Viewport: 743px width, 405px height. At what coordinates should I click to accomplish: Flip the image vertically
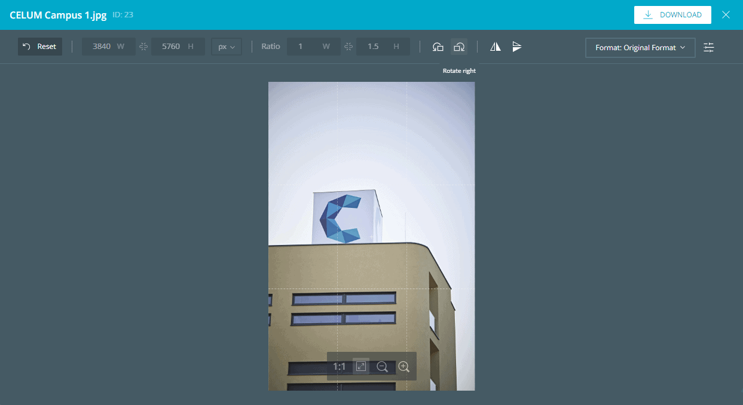tap(517, 47)
